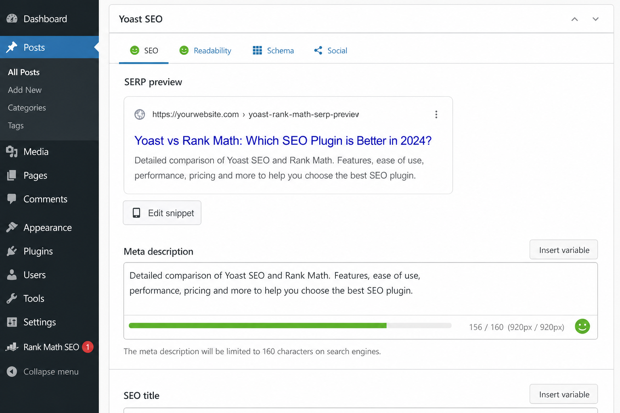This screenshot has width=620, height=413.
Task: Open the three-dot menu in SERP preview
Action: pyautogui.click(x=436, y=115)
